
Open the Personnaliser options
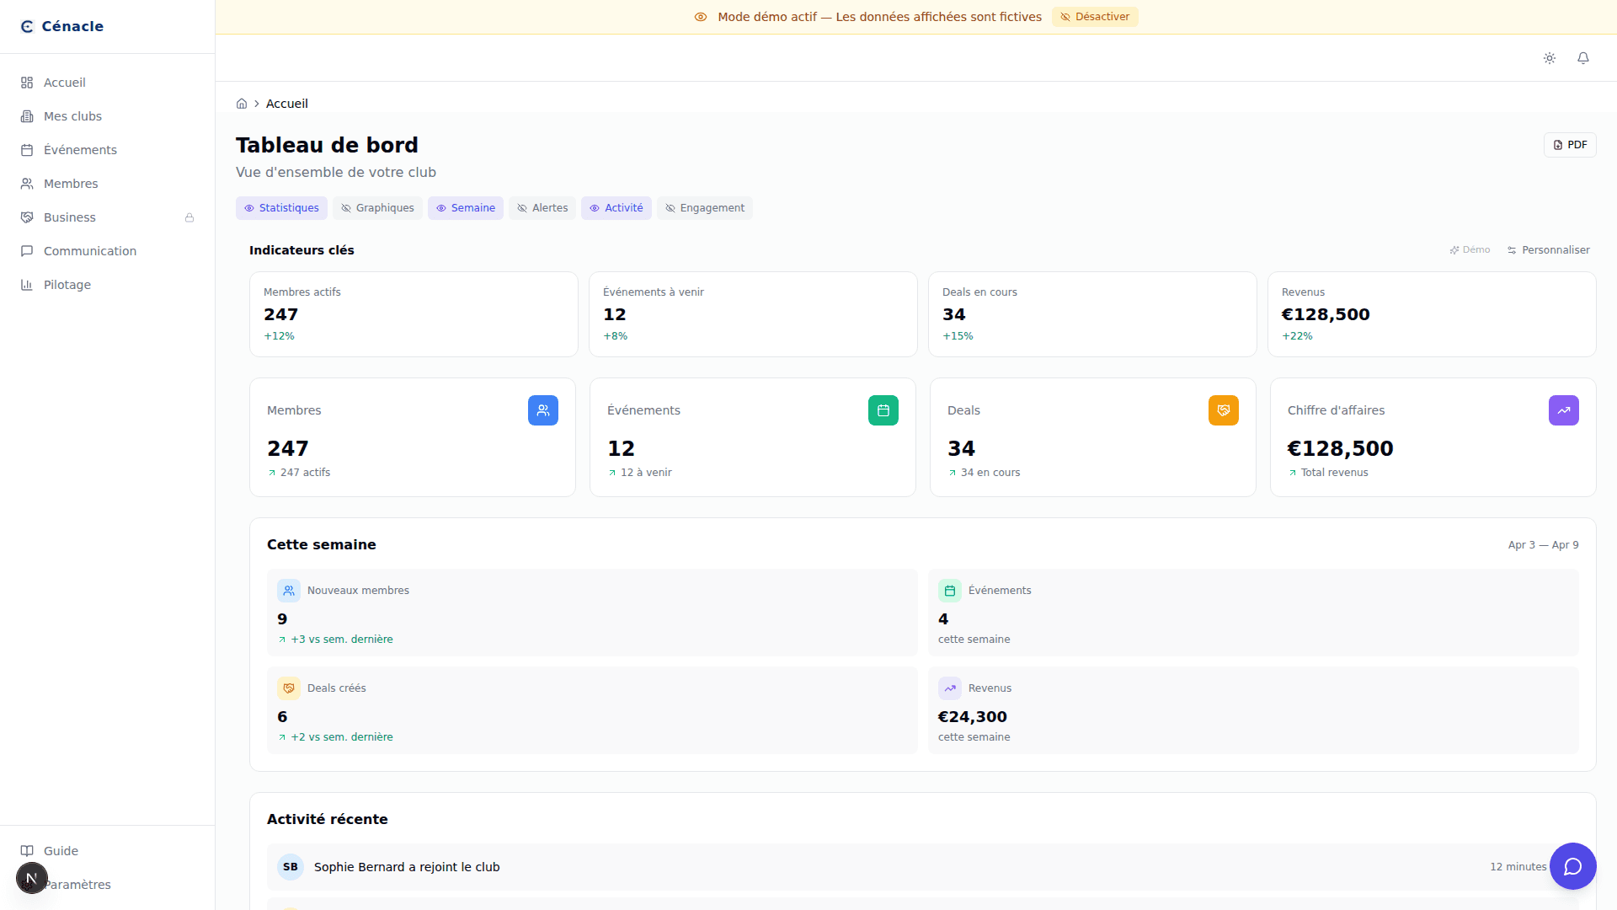tap(1548, 249)
